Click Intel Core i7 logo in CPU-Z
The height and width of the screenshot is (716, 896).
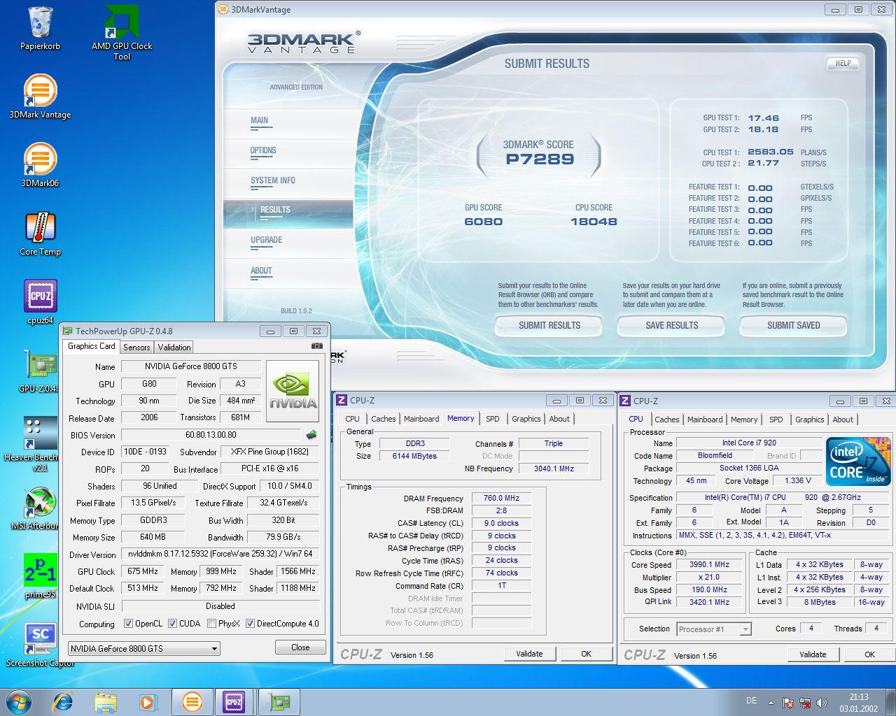[x=858, y=461]
